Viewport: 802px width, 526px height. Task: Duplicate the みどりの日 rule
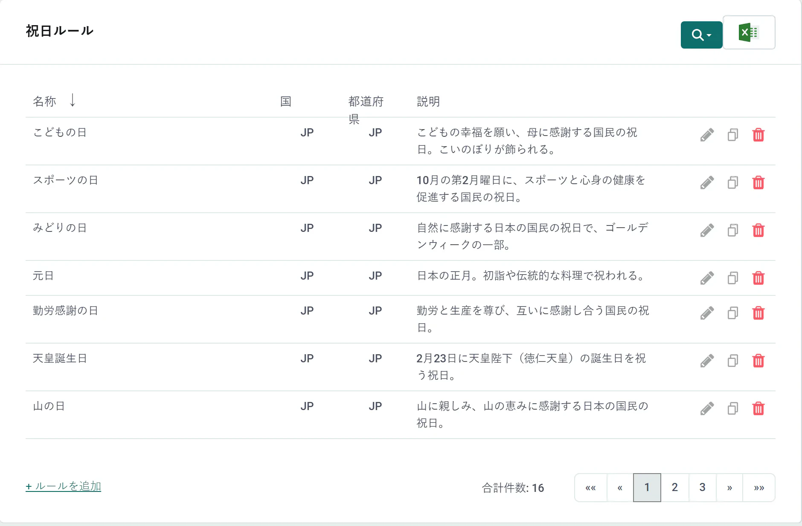tap(733, 231)
